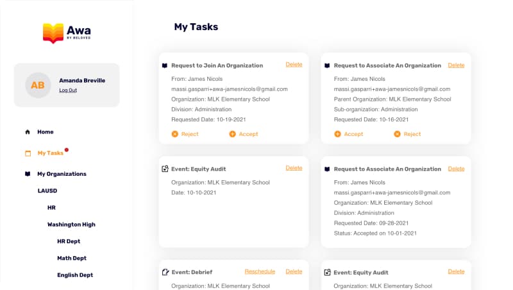
Task: Open English Dept in organization tree
Action: (74, 275)
